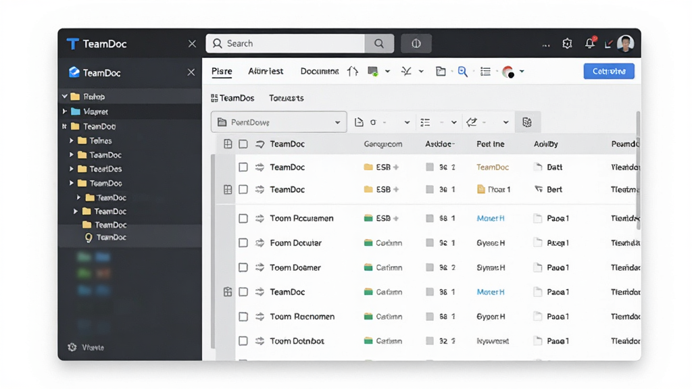This screenshot has width=692, height=389.
Task: Expand the Vlaıgret folder in the sidebar
Action: (65, 111)
